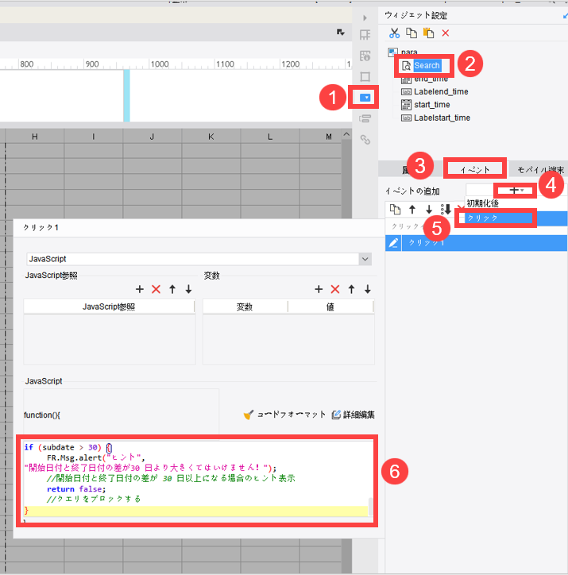This screenshot has height=575, width=568.
Task: Click the sort events icon
Action: point(446,210)
